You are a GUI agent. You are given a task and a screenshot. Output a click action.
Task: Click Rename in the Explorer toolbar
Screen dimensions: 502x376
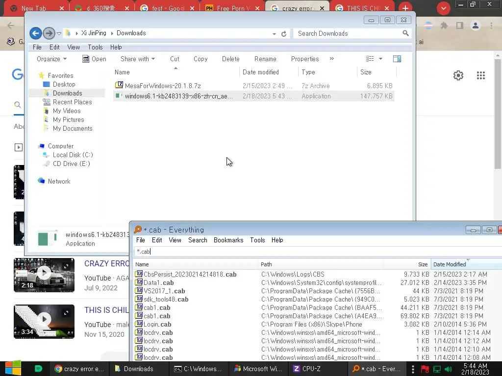pos(265,59)
